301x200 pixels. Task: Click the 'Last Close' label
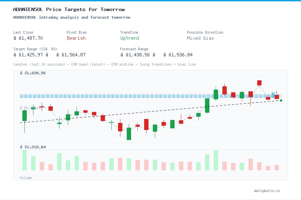coord(23,32)
